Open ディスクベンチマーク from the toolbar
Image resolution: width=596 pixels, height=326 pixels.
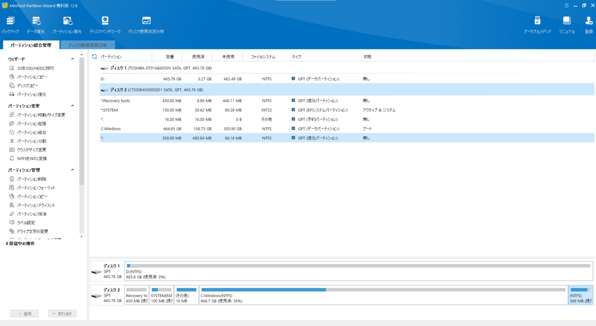pos(105,25)
